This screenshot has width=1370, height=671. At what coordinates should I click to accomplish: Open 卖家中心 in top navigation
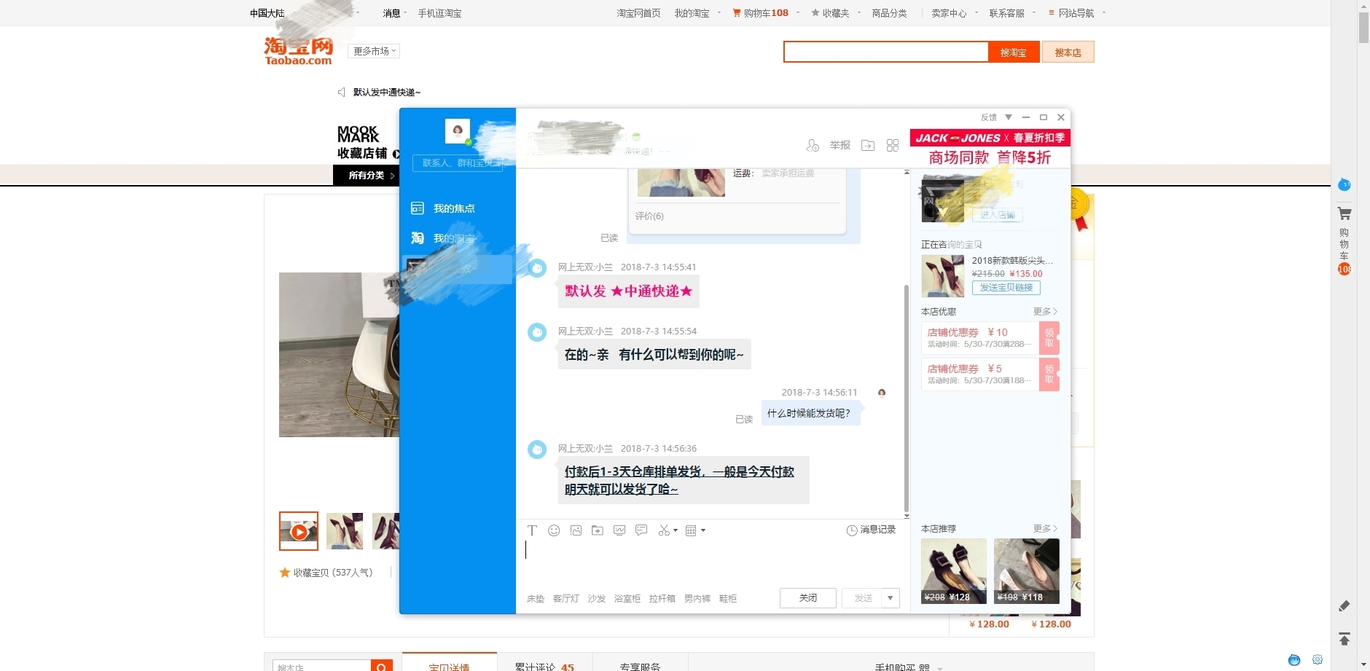pyautogui.click(x=949, y=13)
